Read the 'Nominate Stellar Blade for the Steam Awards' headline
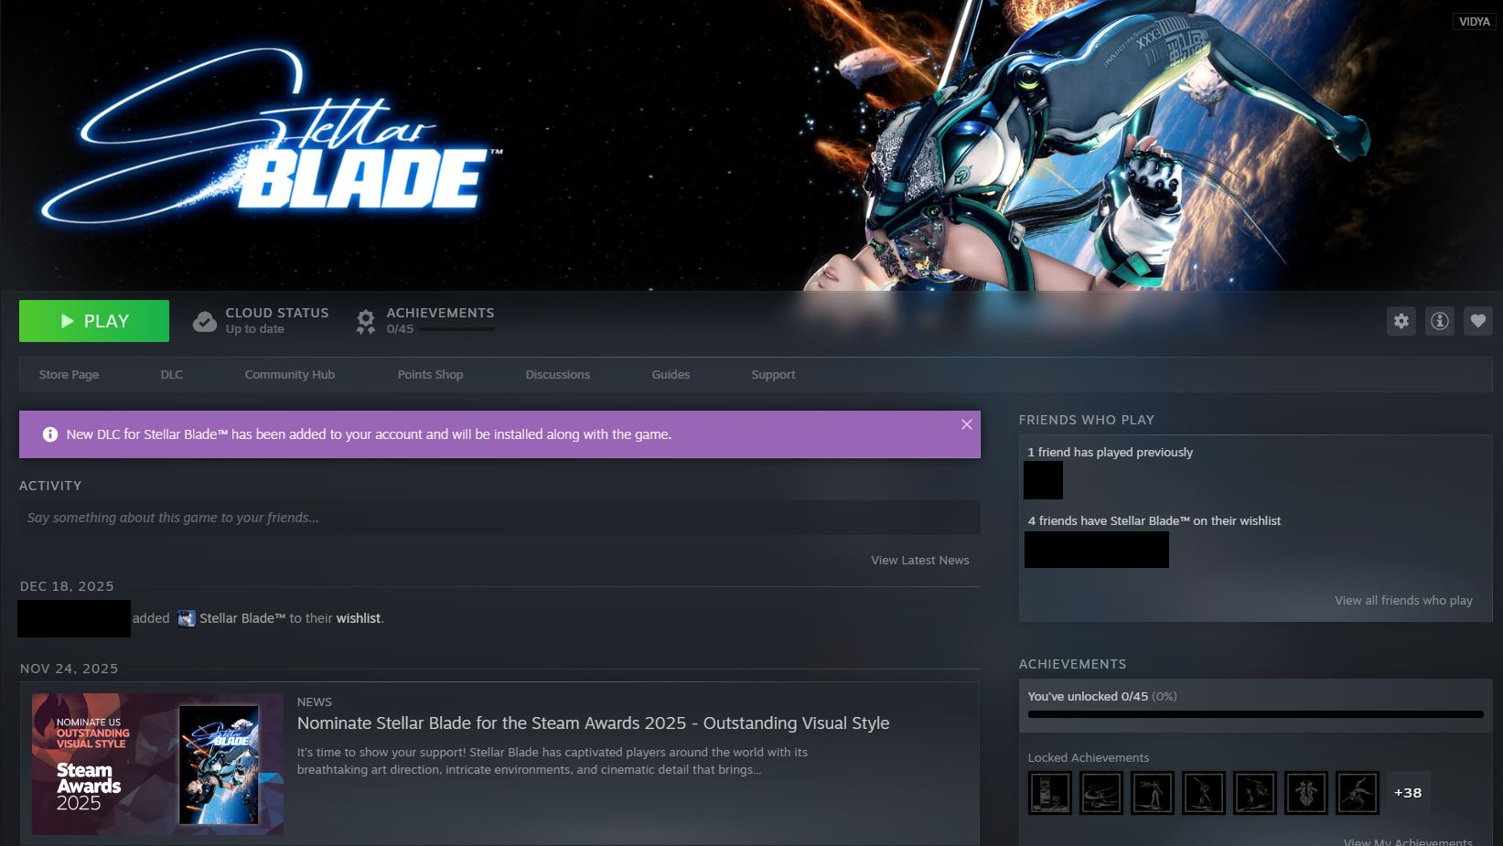Image resolution: width=1503 pixels, height=846 pixels. click(593, 723)
